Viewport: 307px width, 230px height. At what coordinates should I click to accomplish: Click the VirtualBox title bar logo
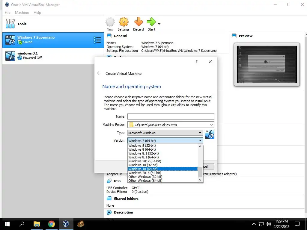pyautogui.click(x=7, y=4)
